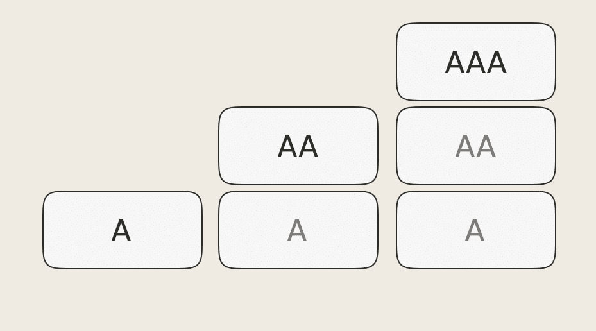This screenshot has width=596, height=331.
Task: Choose the level A box in the one-box column
Action: click(122, 230)
